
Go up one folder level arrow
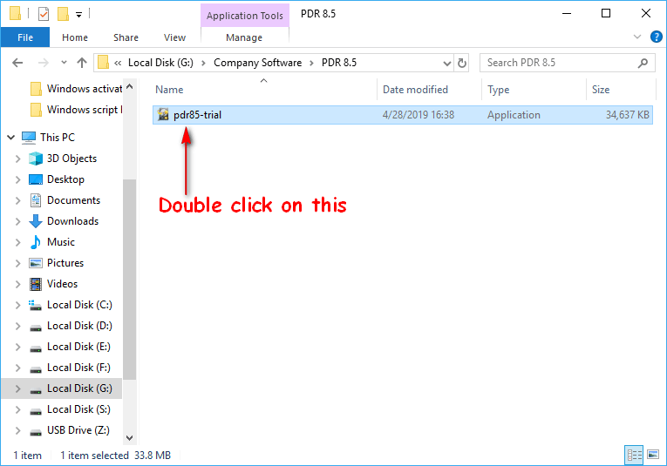[82, 63]
